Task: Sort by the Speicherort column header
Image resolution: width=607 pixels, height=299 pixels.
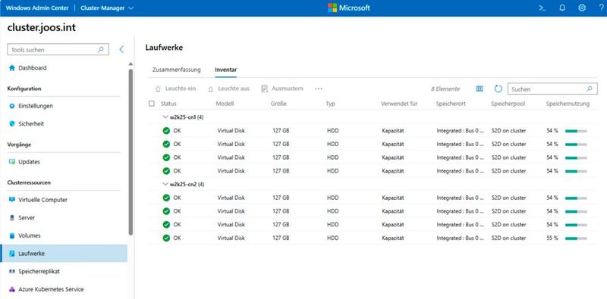Action: 451,104
